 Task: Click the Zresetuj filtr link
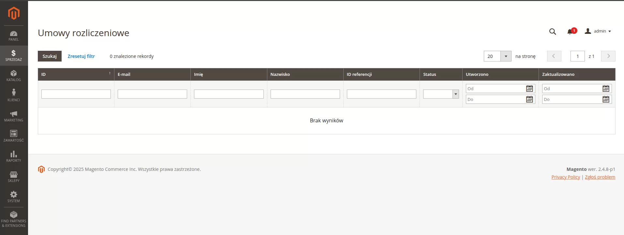pyautogui.click(x=81, y=56)
